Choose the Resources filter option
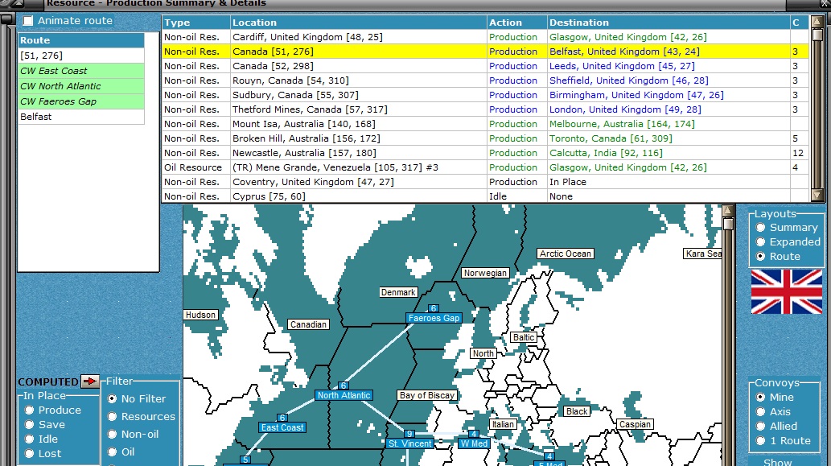The width and height of the screenshot is (831, 466). click(x=113, y=417)
